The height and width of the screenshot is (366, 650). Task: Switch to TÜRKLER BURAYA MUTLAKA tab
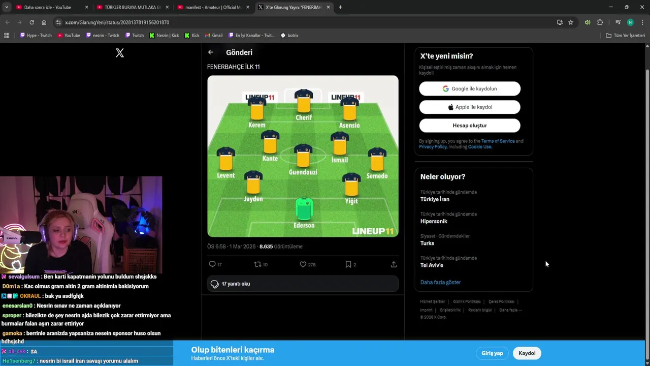(132, 7)
